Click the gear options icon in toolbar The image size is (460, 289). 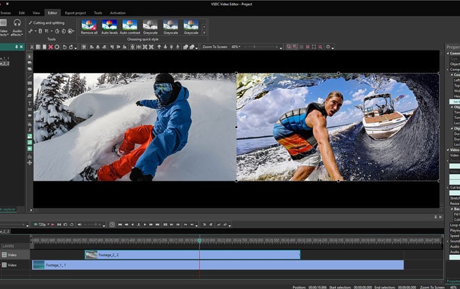[328, 47]
